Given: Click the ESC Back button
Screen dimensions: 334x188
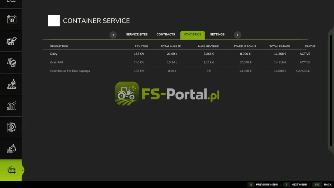Looking at the screenshot, I should (x=323, y=185).
